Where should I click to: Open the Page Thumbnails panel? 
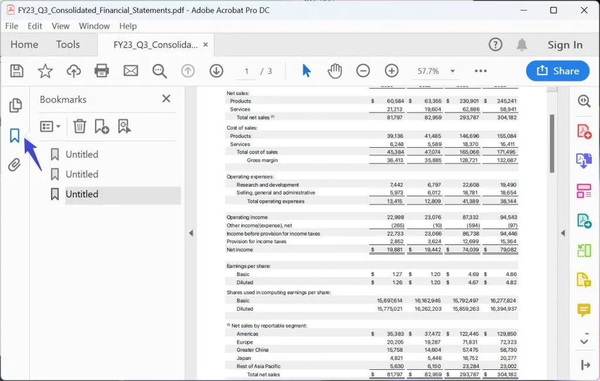(15, 106)
